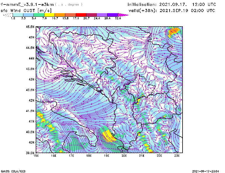Click the '45N' latitude label

[x=31, y=37]
